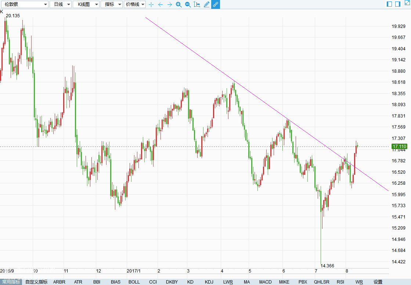Toggle the left side panel
Viewport: 411px width, 285px height.
(389, 4)
